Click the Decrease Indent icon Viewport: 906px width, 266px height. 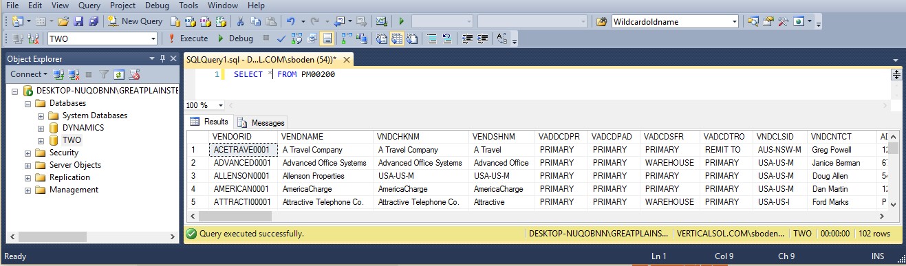click(x=467, y=38)
